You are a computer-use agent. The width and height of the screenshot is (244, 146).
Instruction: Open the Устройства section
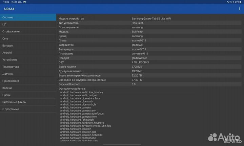click(x=28, y=60)
